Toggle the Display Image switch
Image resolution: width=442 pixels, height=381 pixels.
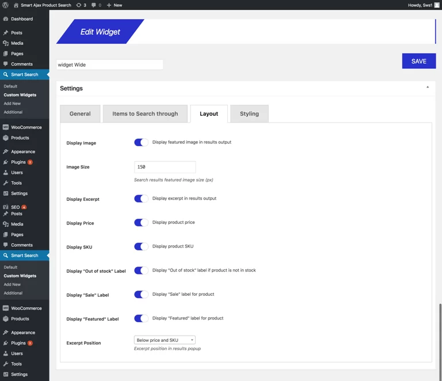tap(141, 142)
